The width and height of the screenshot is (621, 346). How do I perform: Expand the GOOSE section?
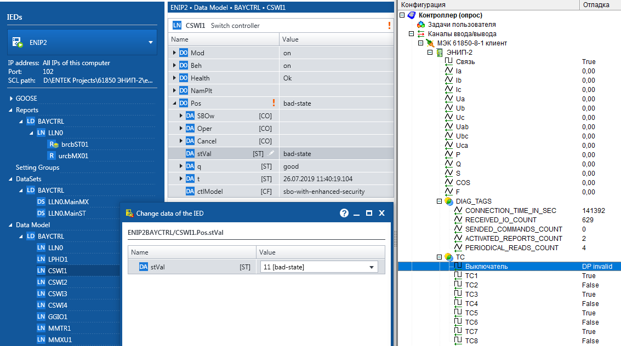11,99
